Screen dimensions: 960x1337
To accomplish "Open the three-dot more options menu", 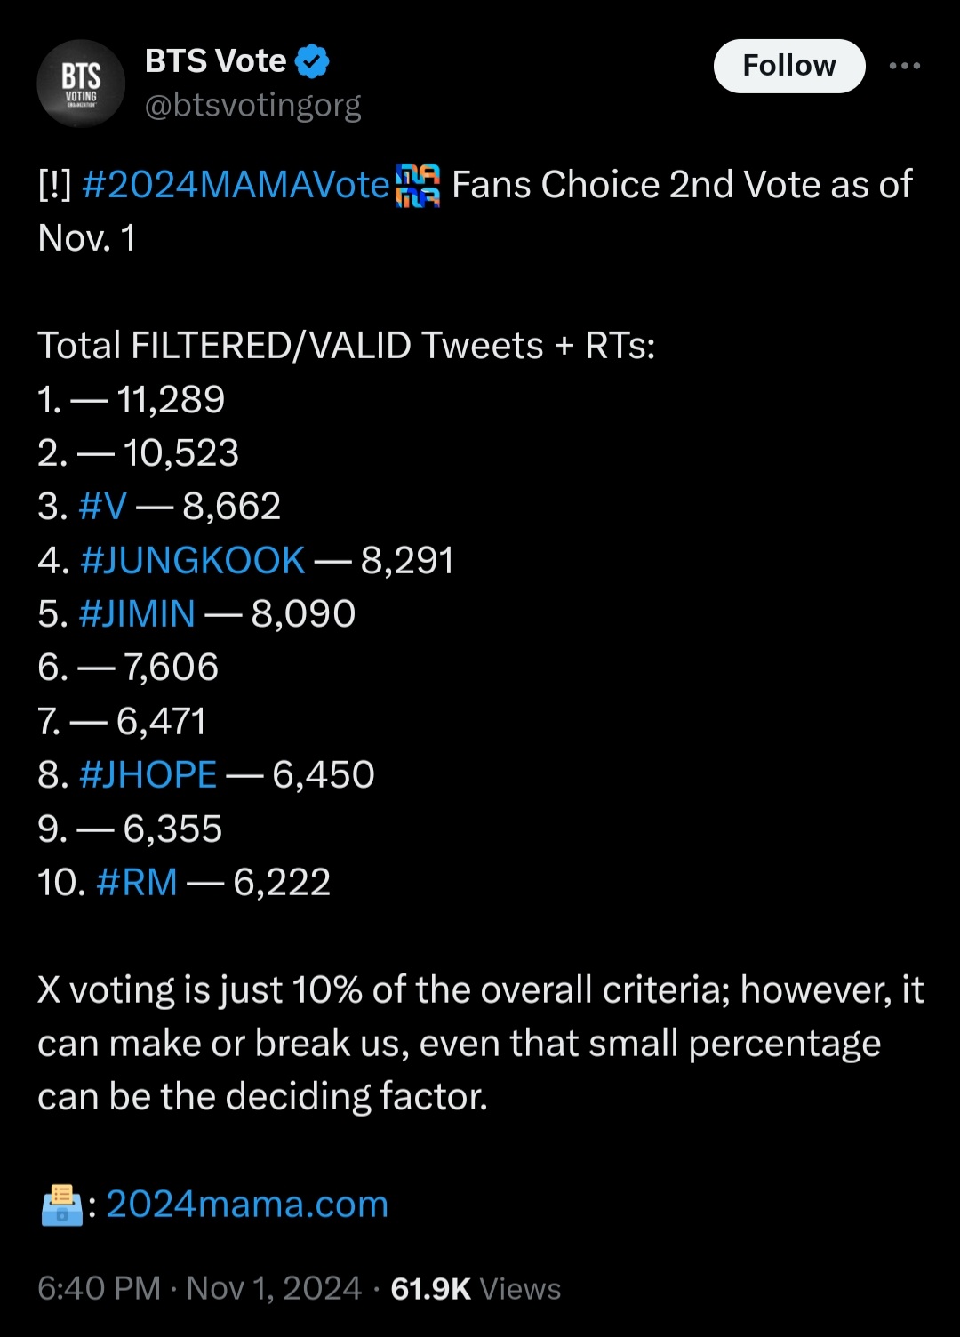I will (904, 66).
